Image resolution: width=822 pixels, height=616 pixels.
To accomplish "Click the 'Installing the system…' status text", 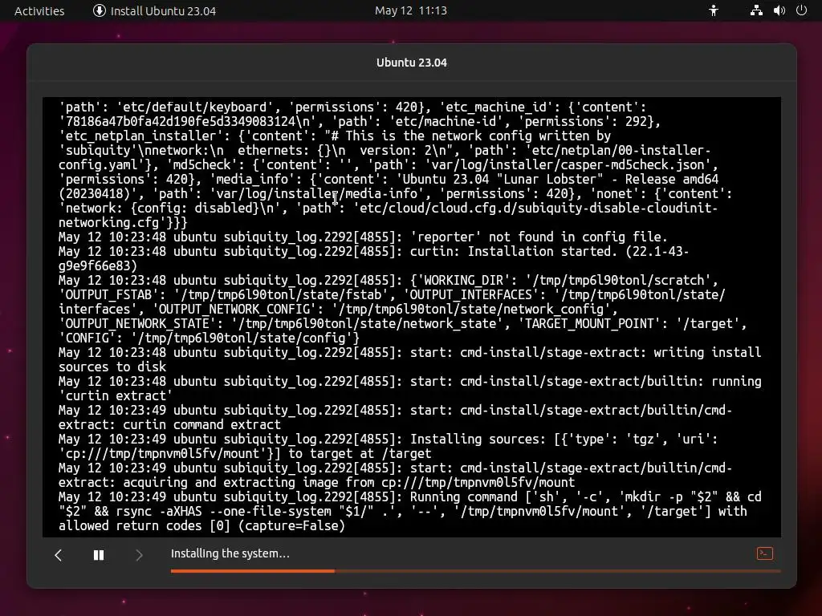I will pyautogui.click(x=230, y=553).
